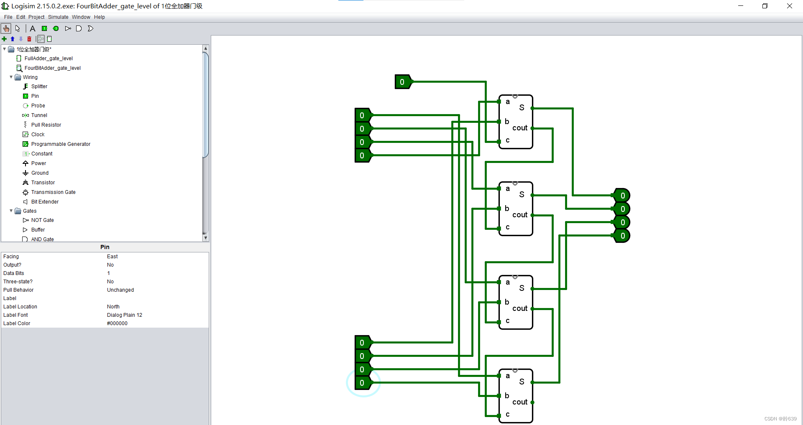Collapse the project root folder
Viewport: 803px width, 425px height.
click(x=5, y=49)
